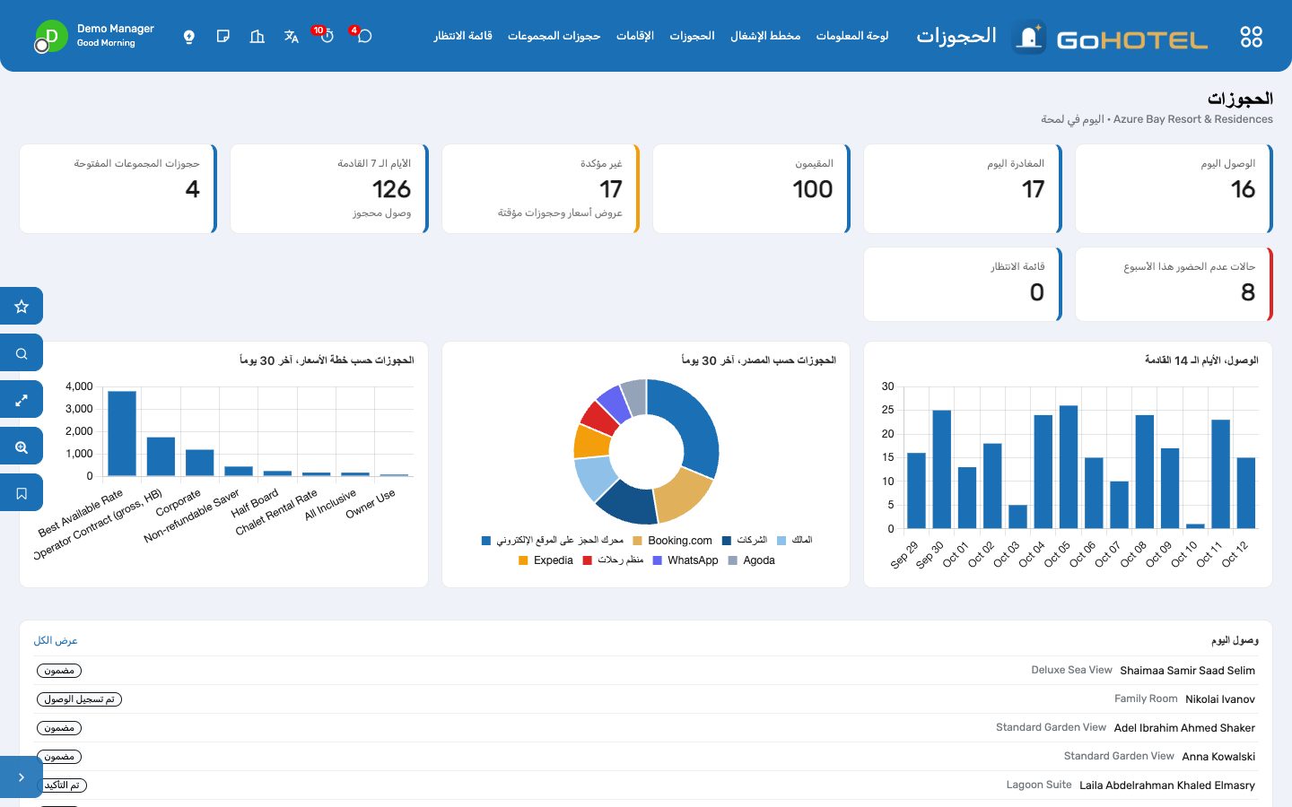The height and width of the screenshot is (807, 1292).
Task: Click the zoom-in magnifier sidebar button
Action: [22, 447]
